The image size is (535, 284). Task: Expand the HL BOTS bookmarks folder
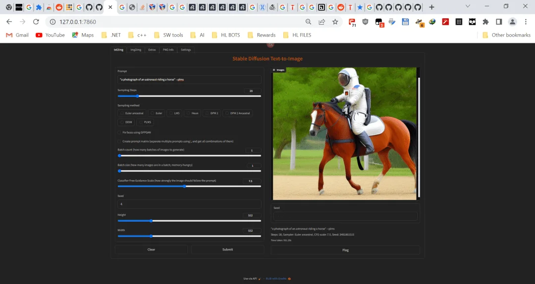[225, 35]
